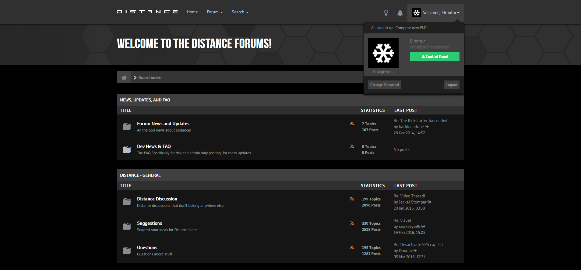View latest post icon after Douglo
Viewport: 581px width, 270px height.
[x=415, y=251]
